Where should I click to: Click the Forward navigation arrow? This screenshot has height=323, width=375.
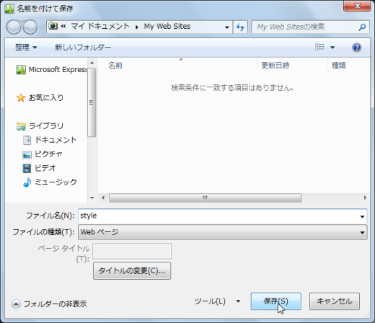pos(30,27)
